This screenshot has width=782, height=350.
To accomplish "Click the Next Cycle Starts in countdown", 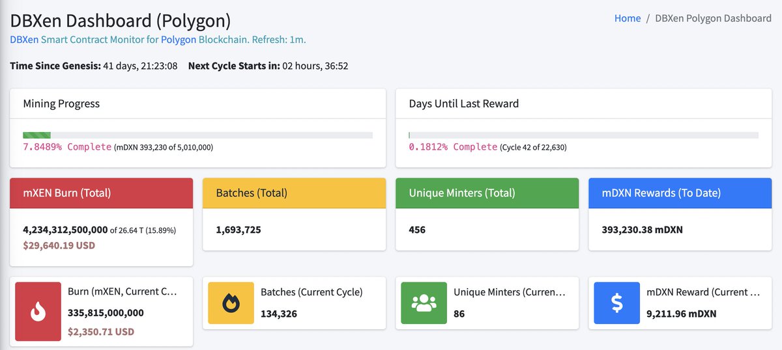I will click(x=316, y=66).
